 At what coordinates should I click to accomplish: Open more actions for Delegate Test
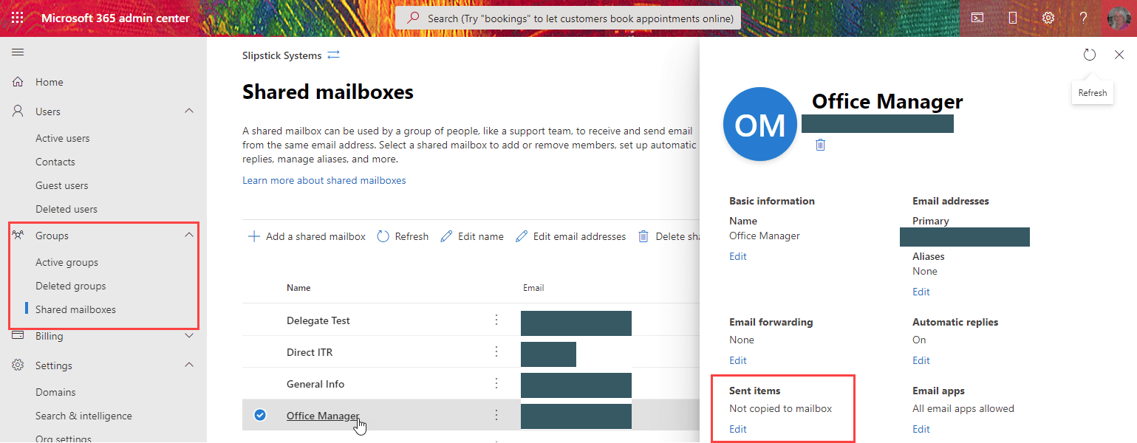tap(496, 320)
